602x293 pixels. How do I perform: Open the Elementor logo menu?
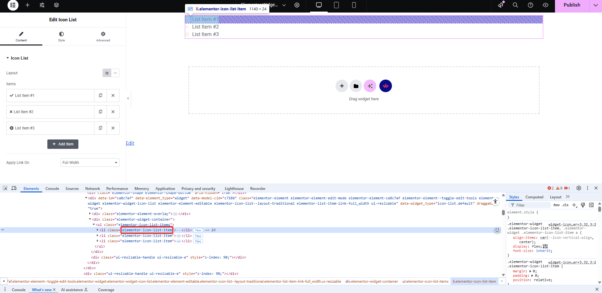(x=13, y=5)
